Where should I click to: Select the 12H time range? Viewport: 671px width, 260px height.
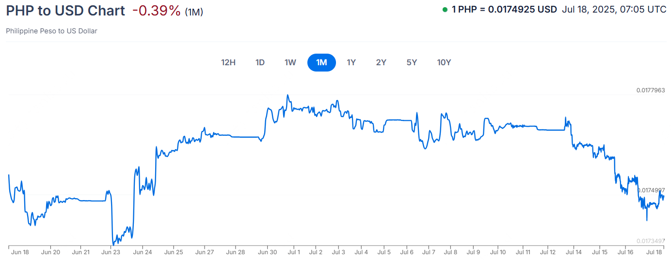pyautogui.click(x=228, y=62)
